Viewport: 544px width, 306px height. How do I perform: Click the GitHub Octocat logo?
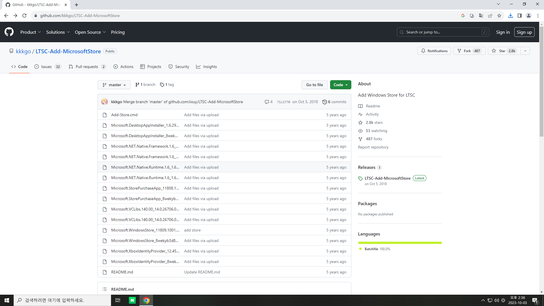9,32
